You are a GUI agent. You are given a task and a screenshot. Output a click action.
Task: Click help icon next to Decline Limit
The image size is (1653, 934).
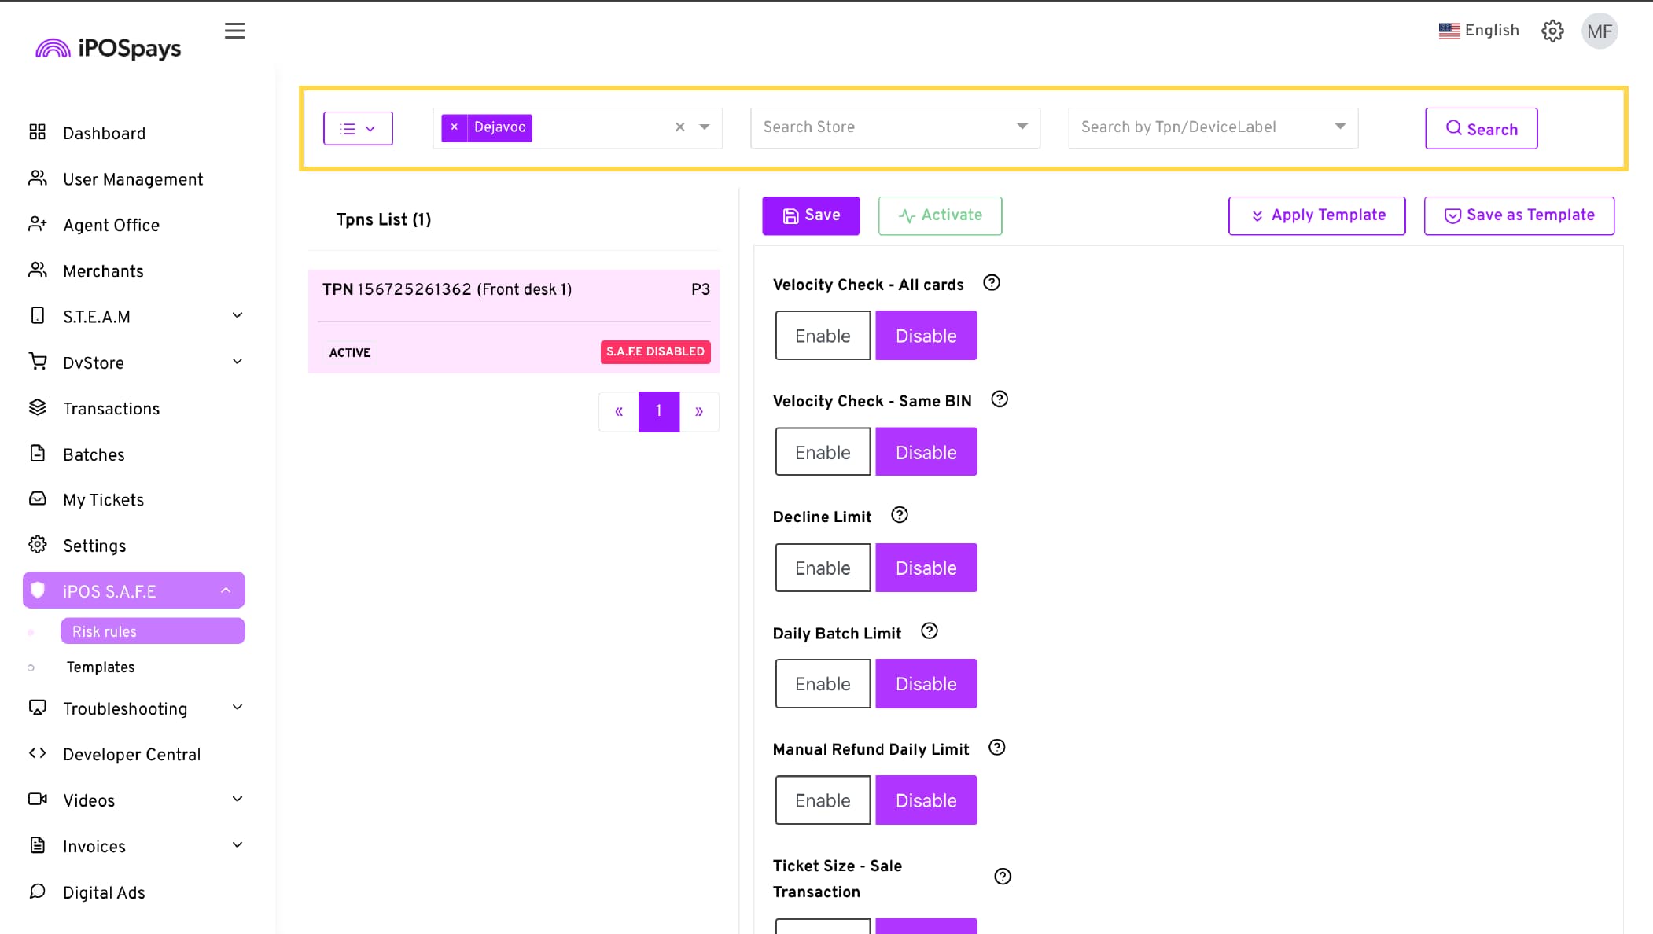click(900, 515)
